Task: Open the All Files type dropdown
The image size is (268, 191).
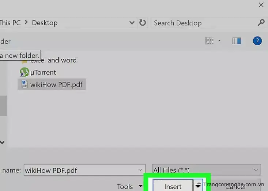Action: (x=256, y=170)
